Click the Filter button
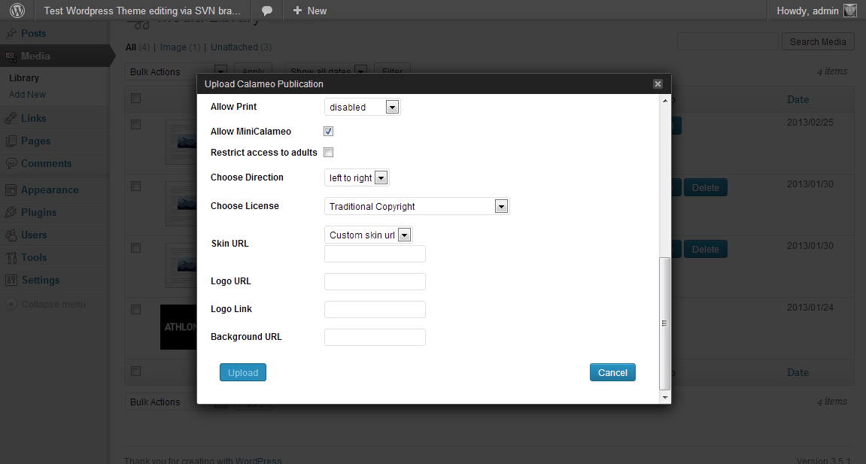The image size is (866, 464). coord(392,71)
